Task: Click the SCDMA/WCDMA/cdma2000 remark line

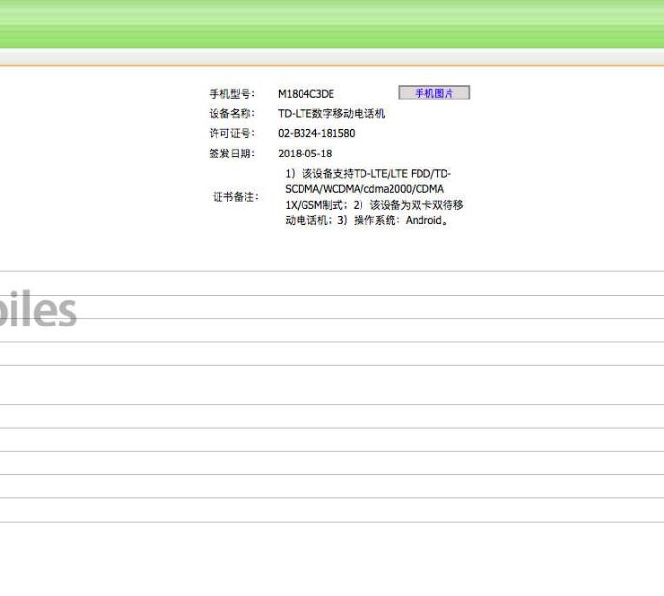Action: tap(363, 189)
